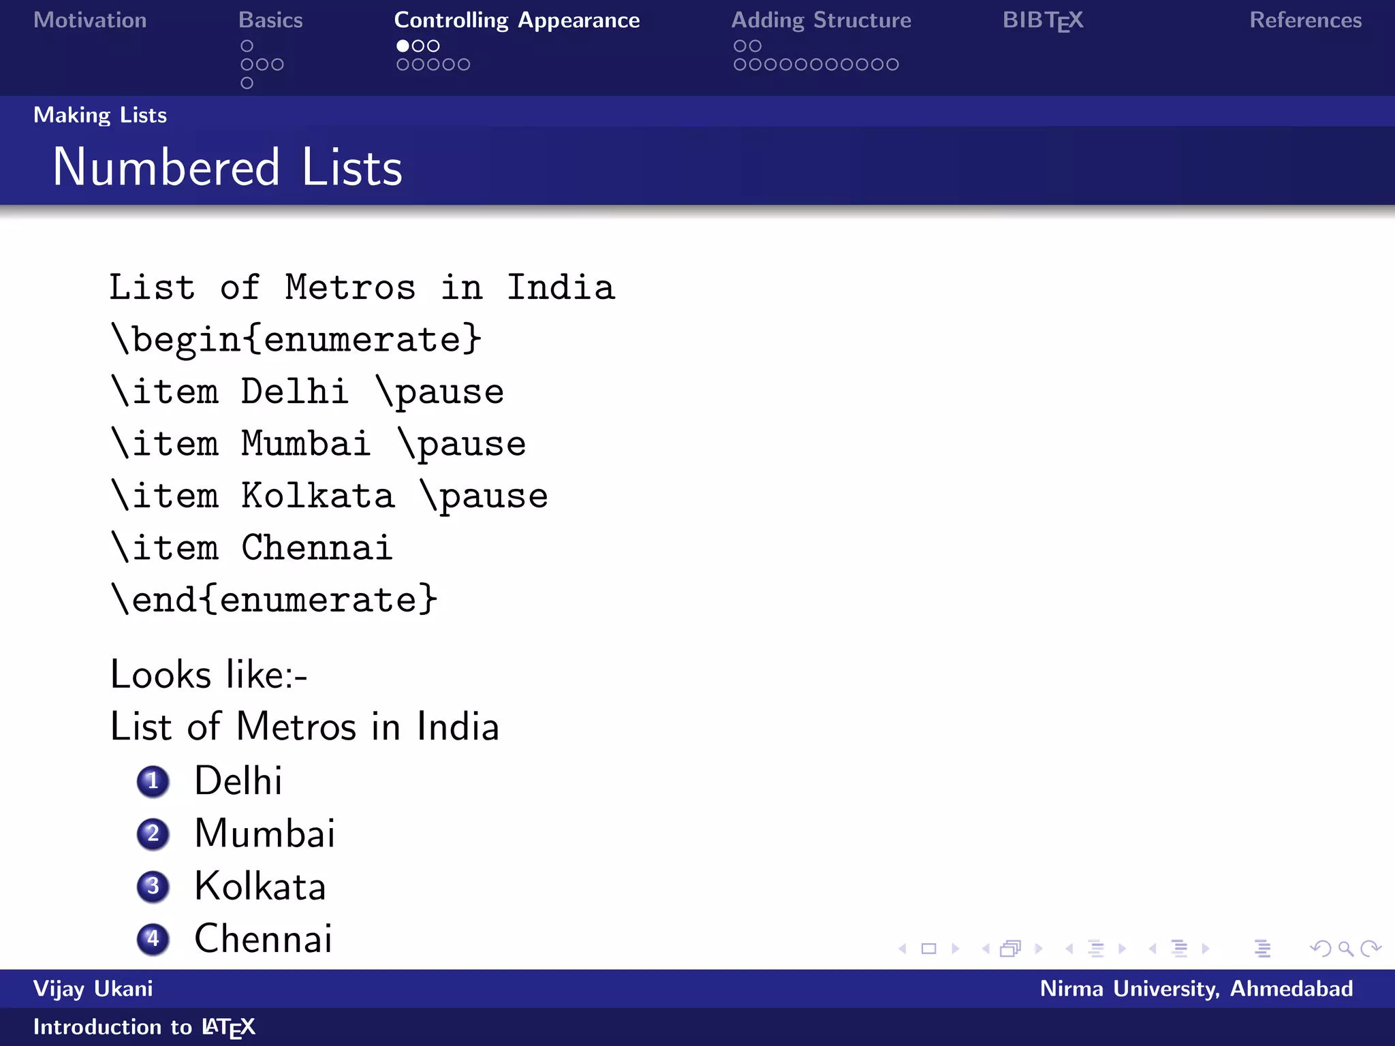Click the stacked frames navigation icon

[1011, 949]
